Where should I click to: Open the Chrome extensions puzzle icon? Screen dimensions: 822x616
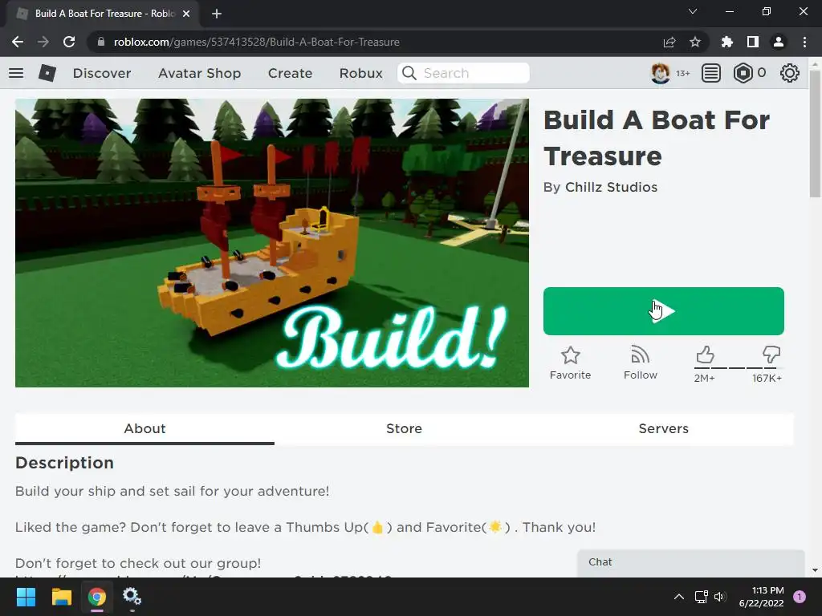click(726, 42)
